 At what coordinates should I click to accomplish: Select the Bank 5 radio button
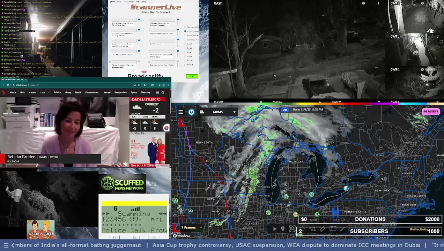coord(185,44)
